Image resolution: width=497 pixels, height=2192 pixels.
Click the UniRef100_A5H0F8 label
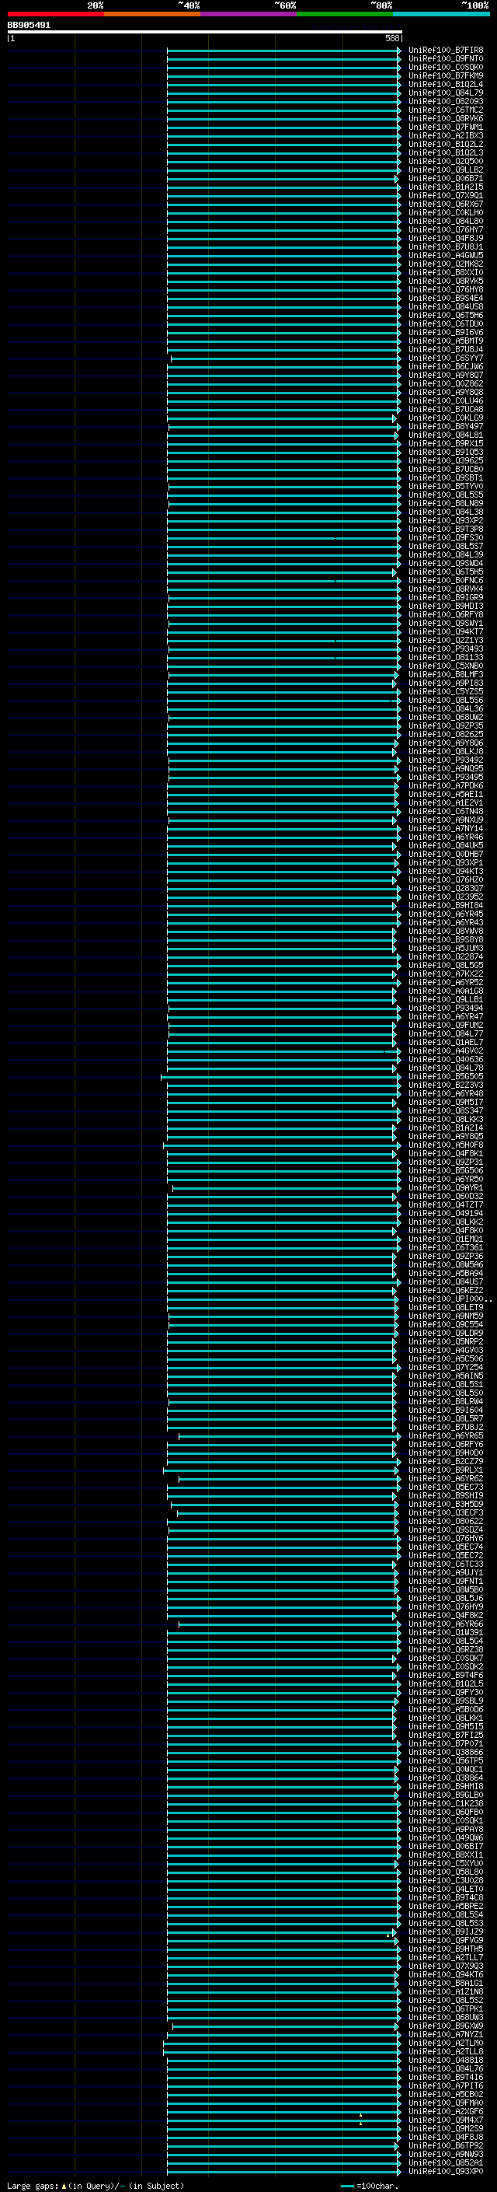[445, 1145]
